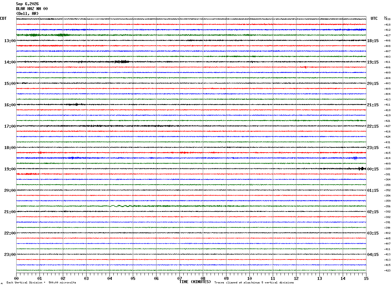The image size is (392, 287).
Task: Click the DLAR HHZ NM 00 station label
Action: [x=32, y=9]
